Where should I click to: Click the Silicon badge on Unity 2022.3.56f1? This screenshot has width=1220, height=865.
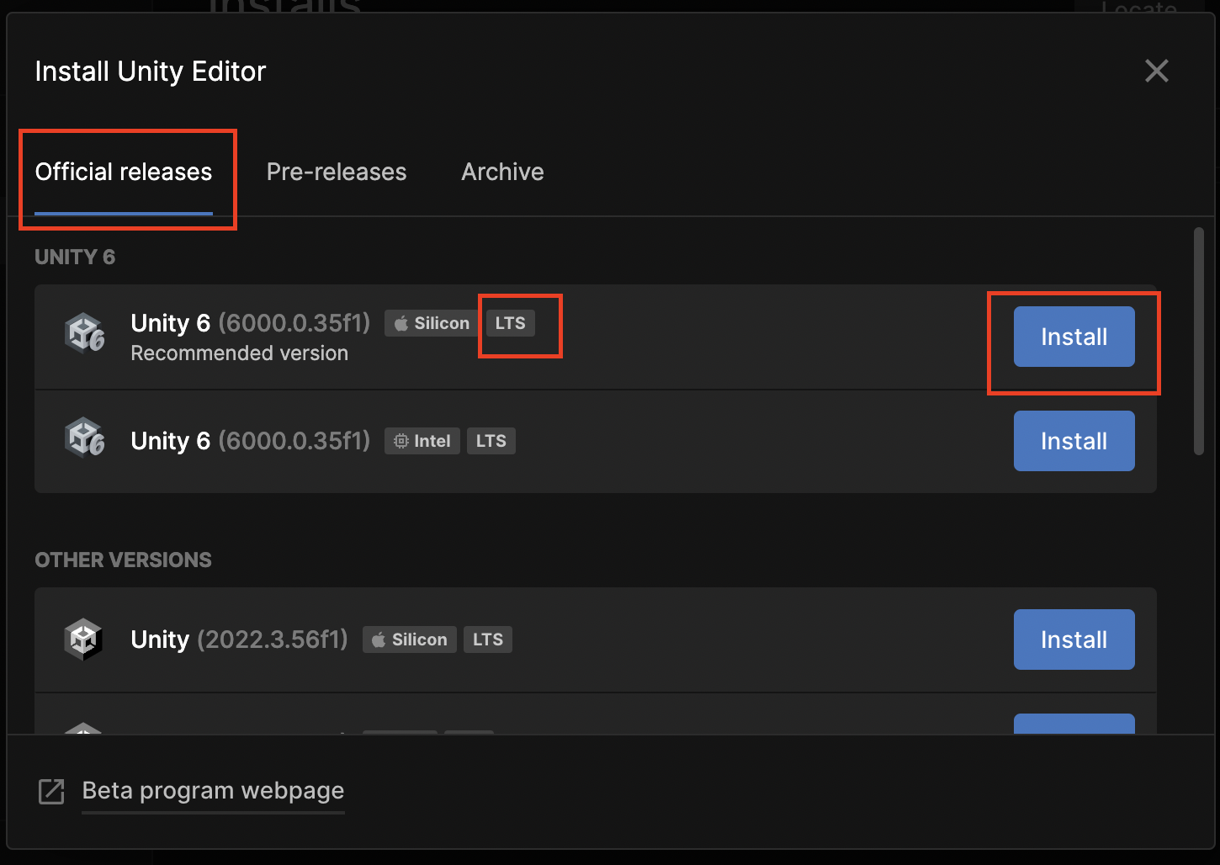click(x=410, y=639)
